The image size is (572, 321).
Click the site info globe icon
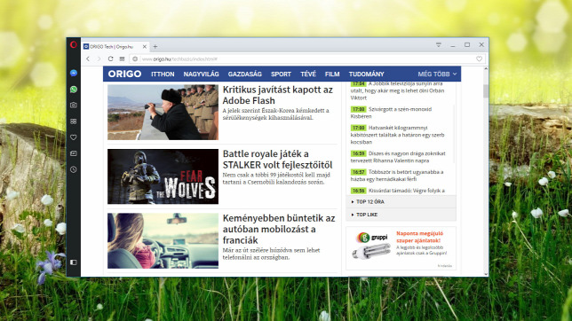(x=135, y=59)
